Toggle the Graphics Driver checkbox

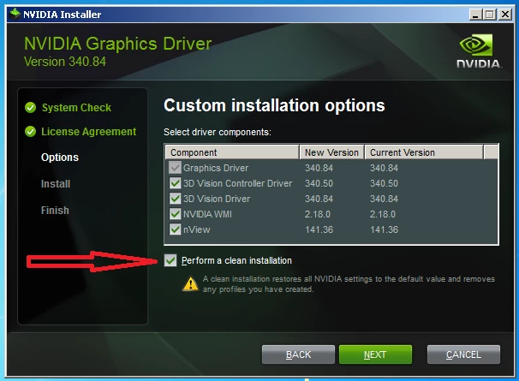[x=175, y=168]
